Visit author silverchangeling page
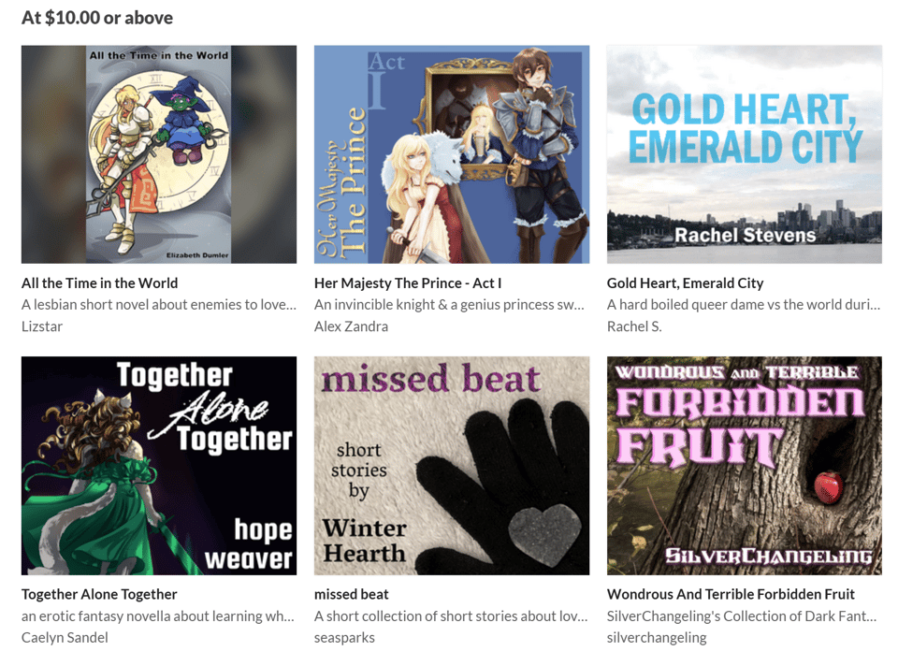Screen dimensions: 898x666 657,637
